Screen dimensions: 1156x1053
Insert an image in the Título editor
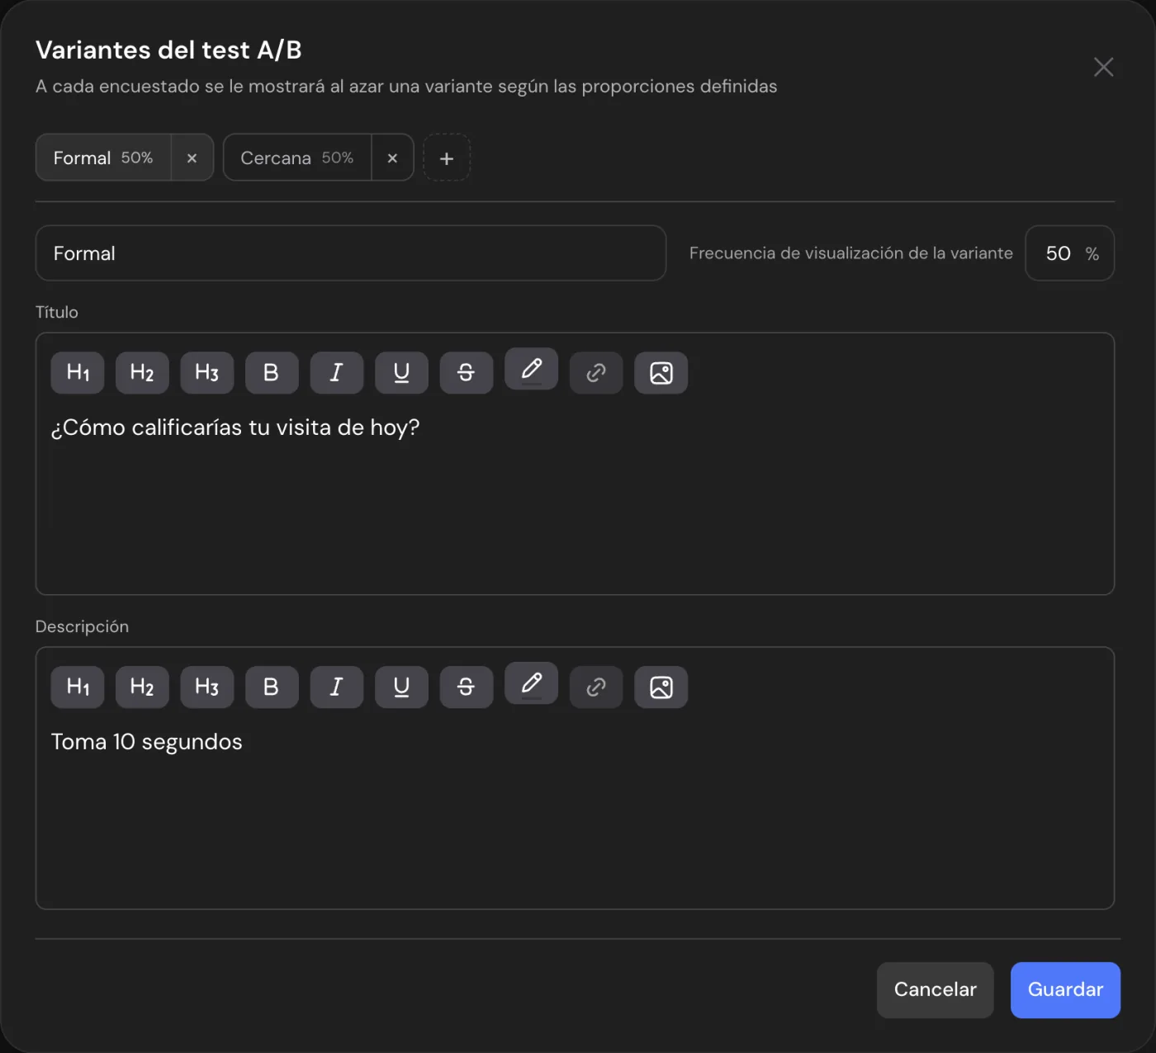[661, 373]
